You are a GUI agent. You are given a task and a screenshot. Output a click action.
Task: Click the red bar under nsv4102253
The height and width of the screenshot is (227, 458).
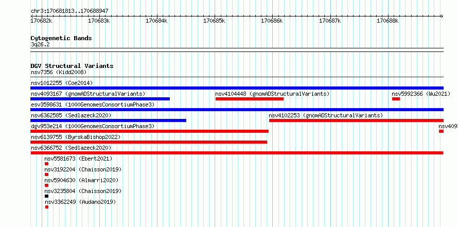pyautogui.click(x=356, y=120)
